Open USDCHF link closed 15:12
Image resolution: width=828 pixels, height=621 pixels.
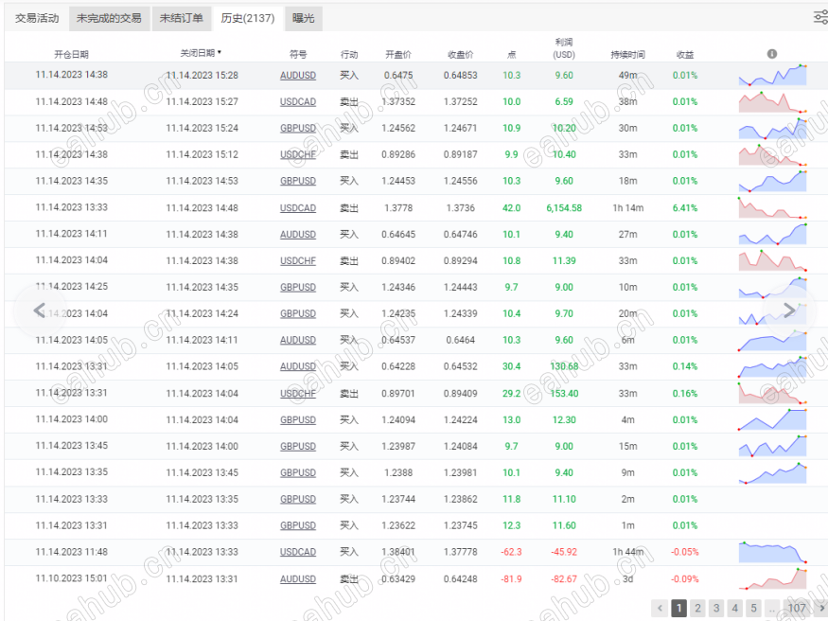[298, 154]
